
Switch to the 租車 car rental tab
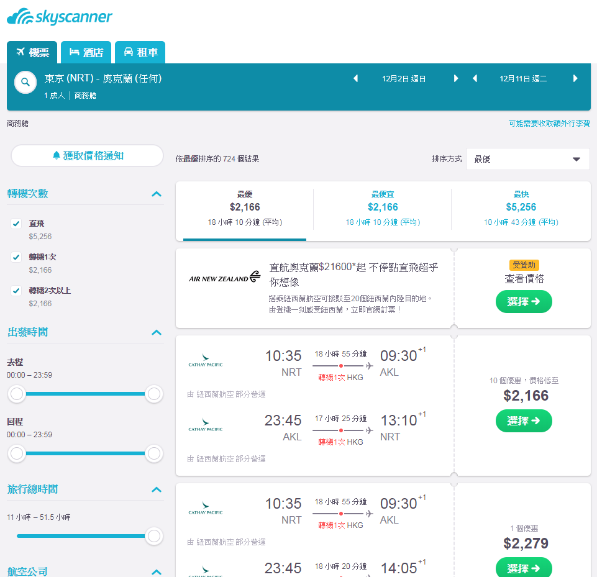140,52
